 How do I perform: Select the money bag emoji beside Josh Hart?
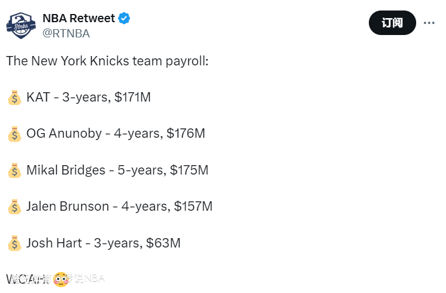[15, 243]
